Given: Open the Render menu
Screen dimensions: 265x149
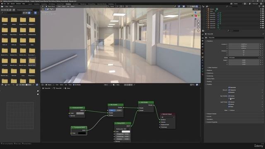Looking at the screenshot, I should 13,4.
